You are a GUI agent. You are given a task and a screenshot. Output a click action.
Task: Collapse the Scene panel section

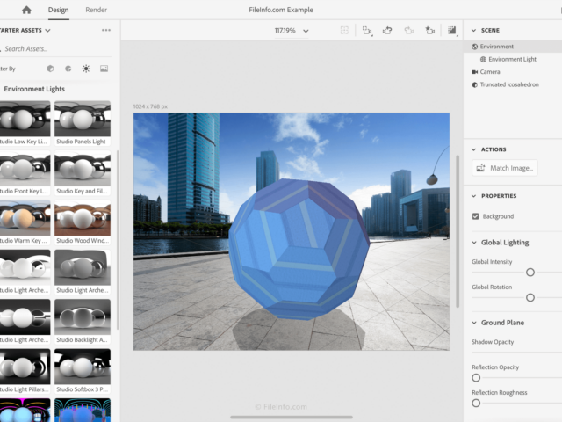click(474, 31)
